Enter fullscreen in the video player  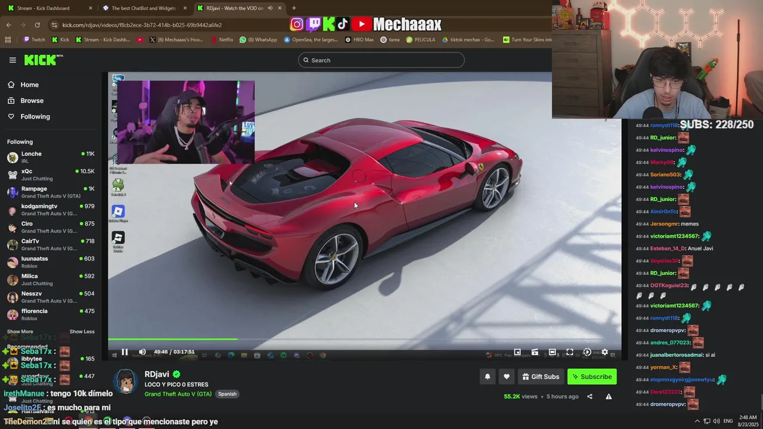(570, 352)
